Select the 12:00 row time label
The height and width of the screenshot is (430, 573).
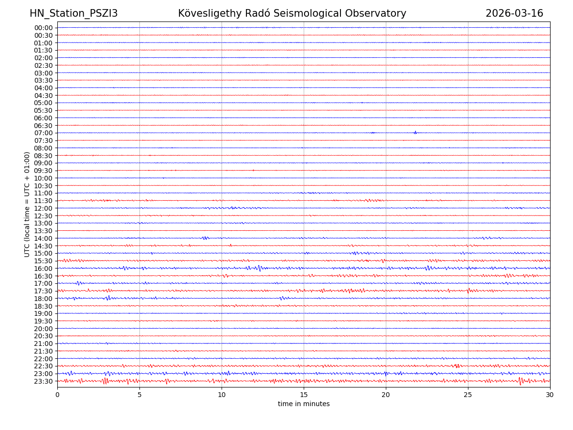point(43,208)
